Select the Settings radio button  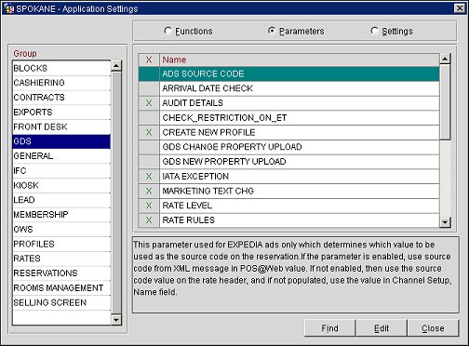[374, 31]
